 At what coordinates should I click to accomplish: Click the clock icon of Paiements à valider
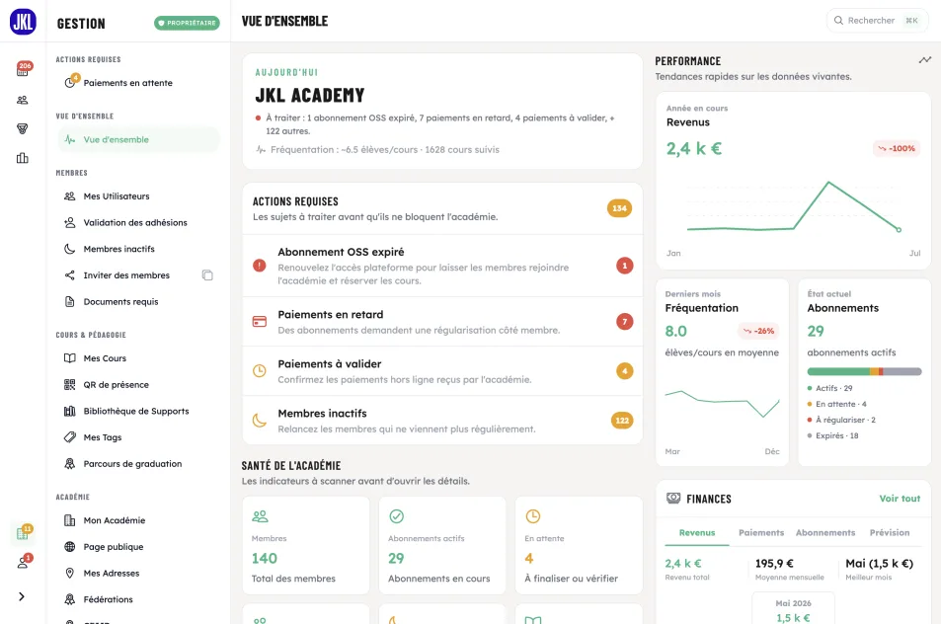coord(260,371)
